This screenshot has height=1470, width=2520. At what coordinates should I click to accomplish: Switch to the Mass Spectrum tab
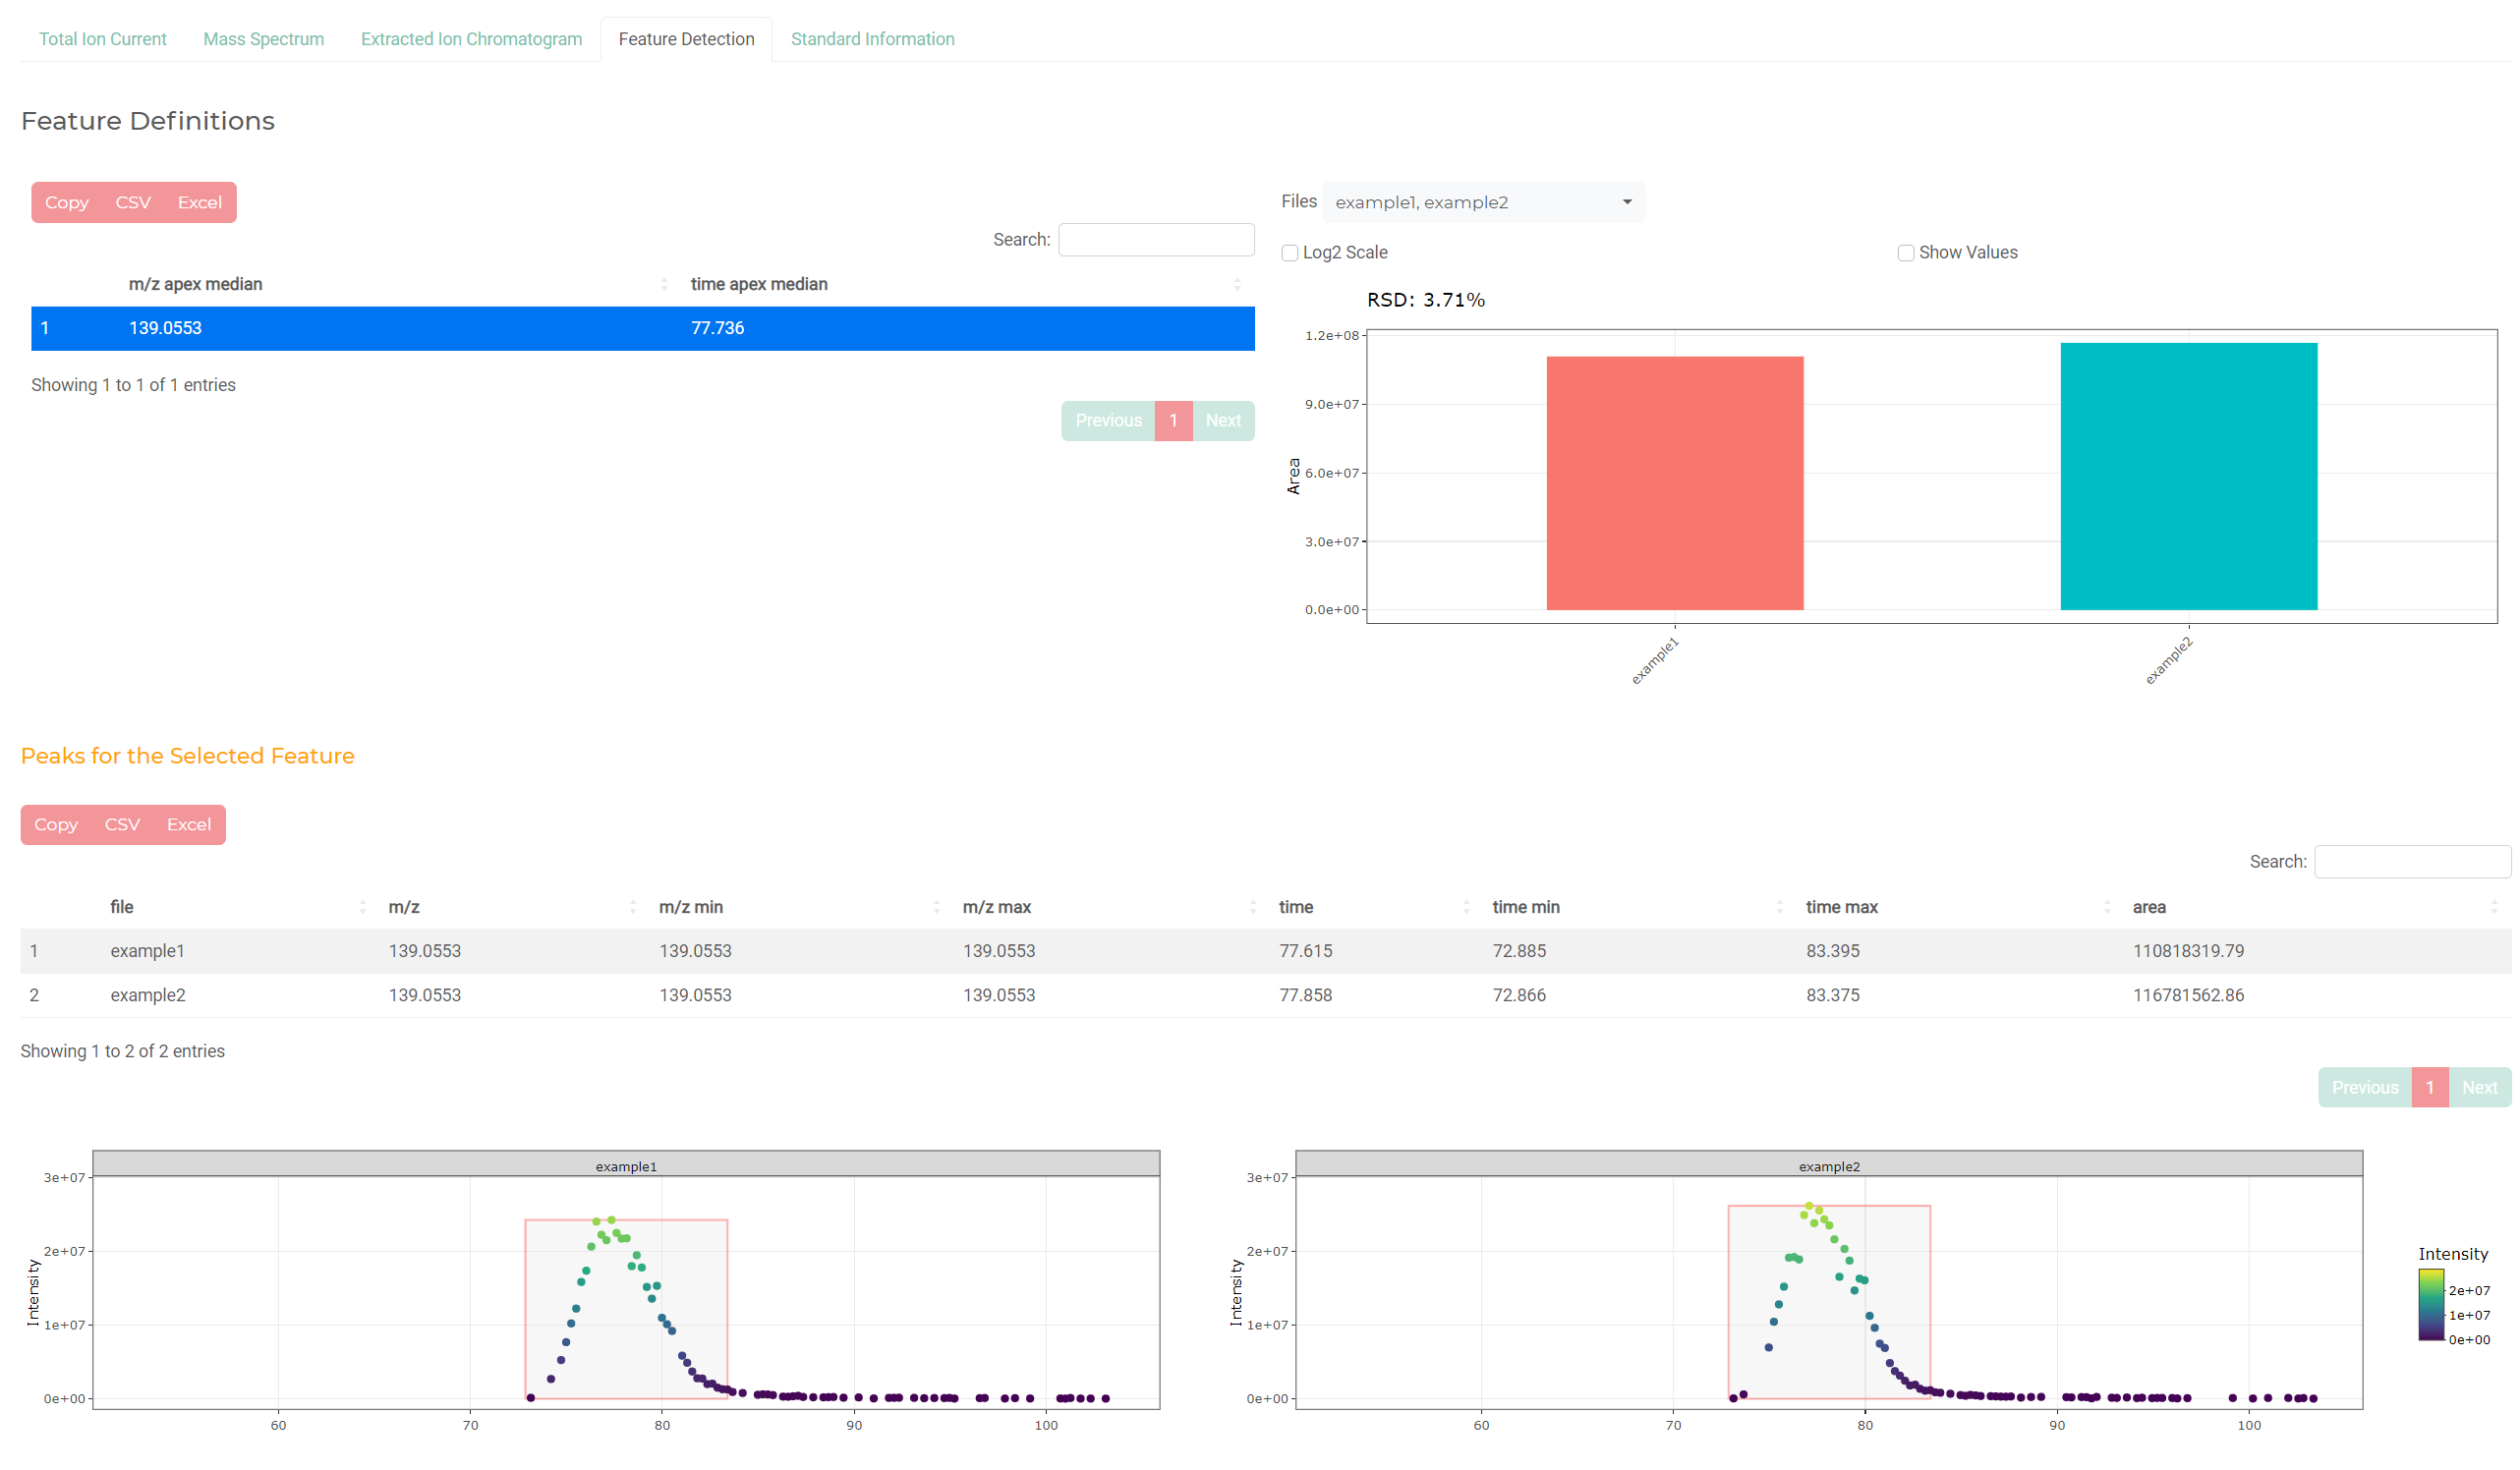click(263, 39)
